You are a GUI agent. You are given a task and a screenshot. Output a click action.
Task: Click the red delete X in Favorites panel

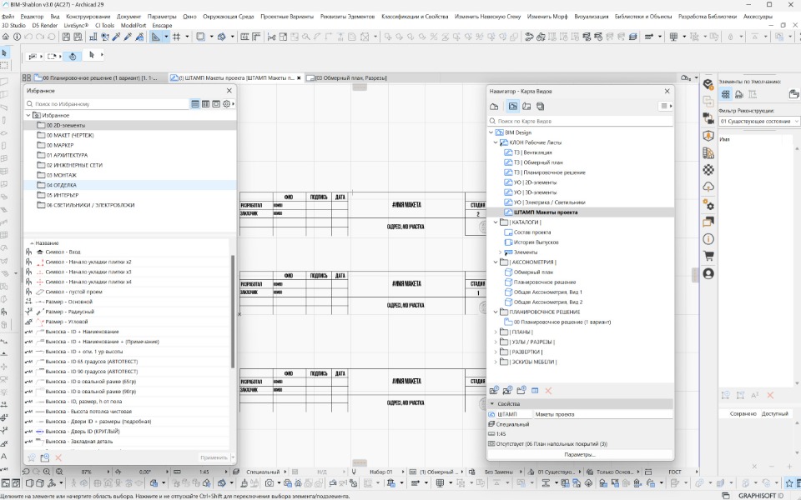58,457
